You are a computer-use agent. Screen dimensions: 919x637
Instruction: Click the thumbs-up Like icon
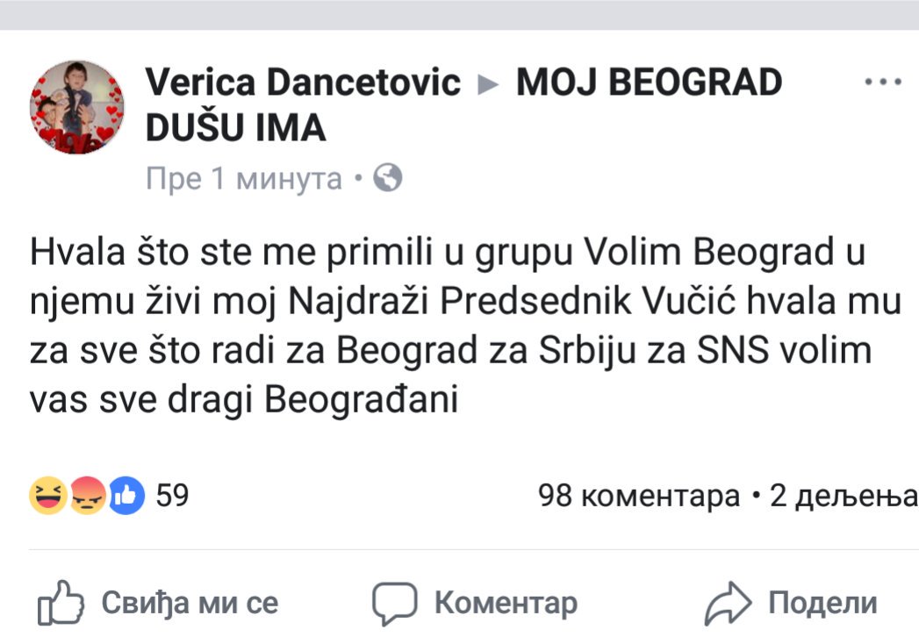(60, 604)
